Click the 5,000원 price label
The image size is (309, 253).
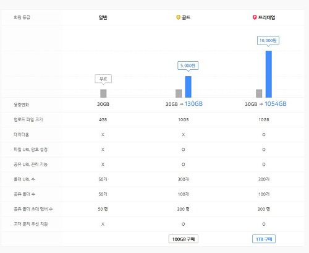188,66
